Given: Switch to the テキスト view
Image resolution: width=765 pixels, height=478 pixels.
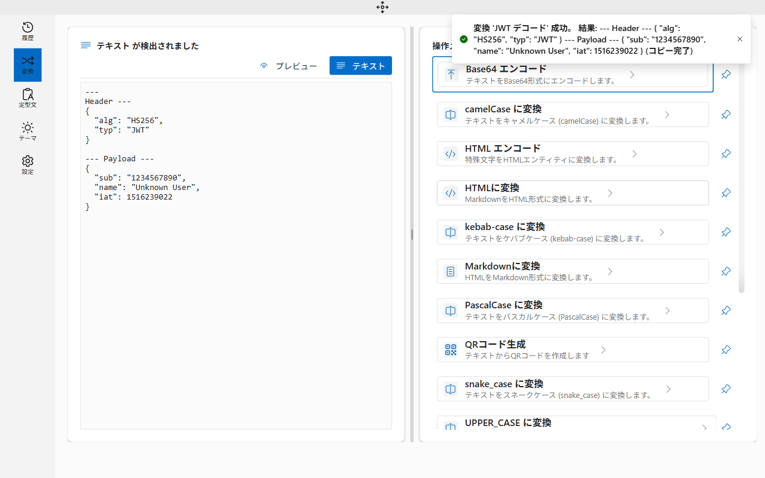Looking at the screenshot, I should point(360,66).
